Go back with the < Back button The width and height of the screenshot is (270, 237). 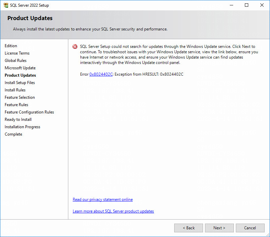coord(189,228)
